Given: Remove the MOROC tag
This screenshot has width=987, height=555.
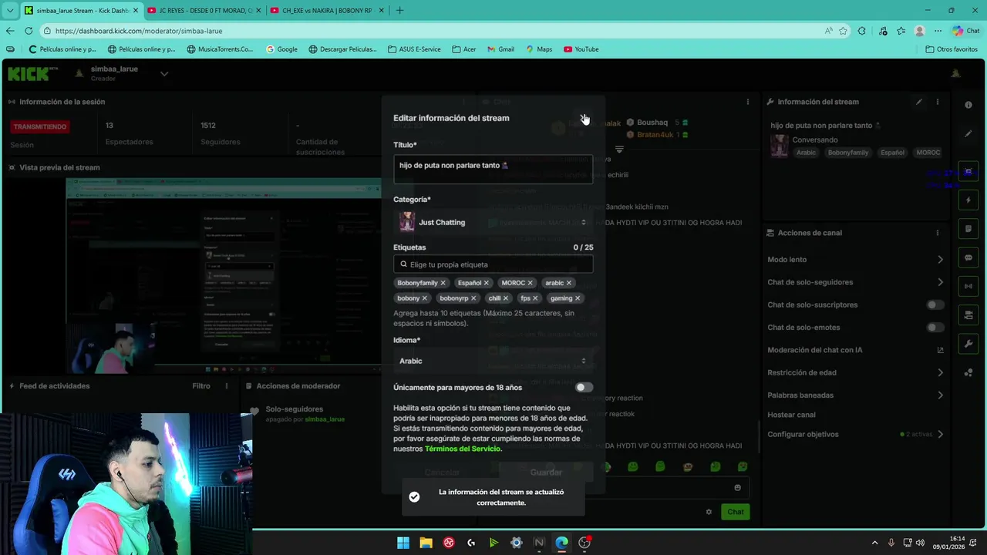Looking at the screenshot, I should click(x=530, y=283).
